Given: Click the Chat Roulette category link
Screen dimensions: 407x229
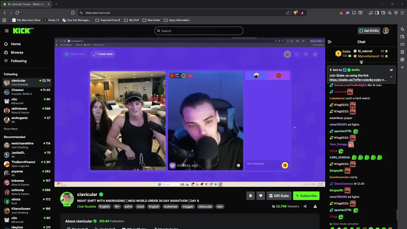Looking at the screenshot, I should pos(86,206).
